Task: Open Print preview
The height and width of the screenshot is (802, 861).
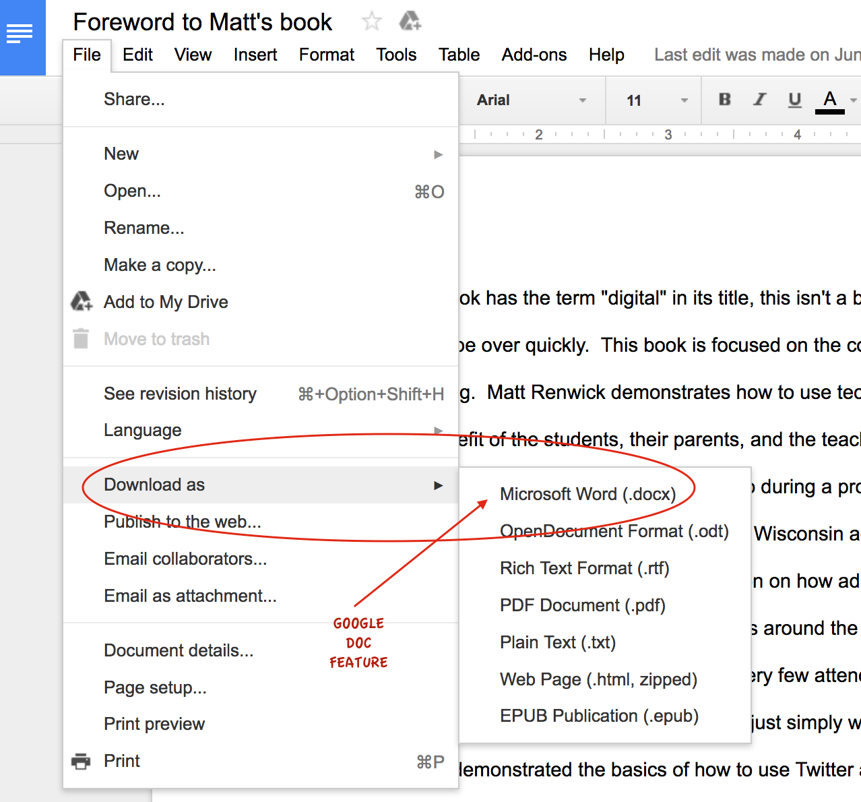Action: pyautogui.click(x=261, y=724)
